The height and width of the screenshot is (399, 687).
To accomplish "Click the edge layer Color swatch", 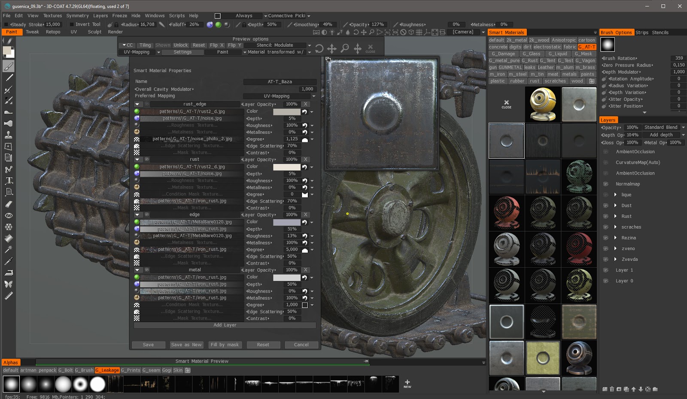I will (286, 222).
